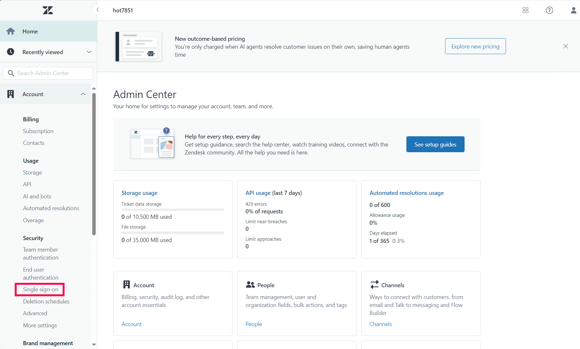The image size is (580, 349).
Task: Click the Zendesk logo icon
Action: click(48, 10)
